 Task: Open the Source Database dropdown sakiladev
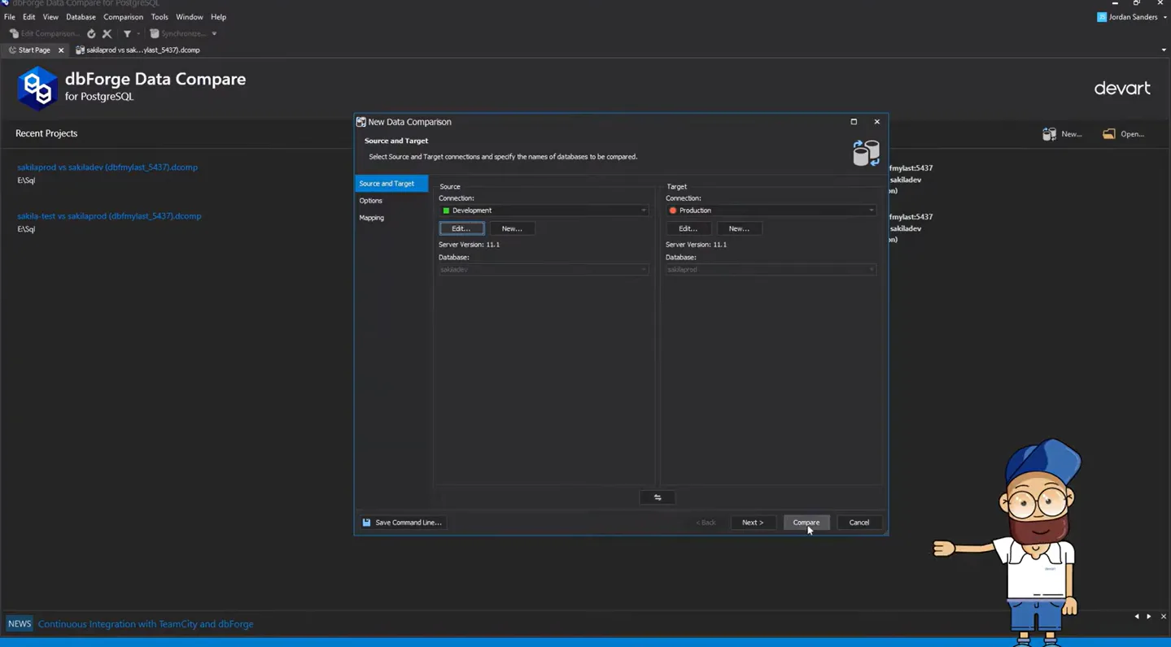point(544,269)
